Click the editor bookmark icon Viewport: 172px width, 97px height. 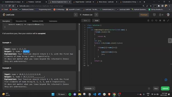coord(148,20)
